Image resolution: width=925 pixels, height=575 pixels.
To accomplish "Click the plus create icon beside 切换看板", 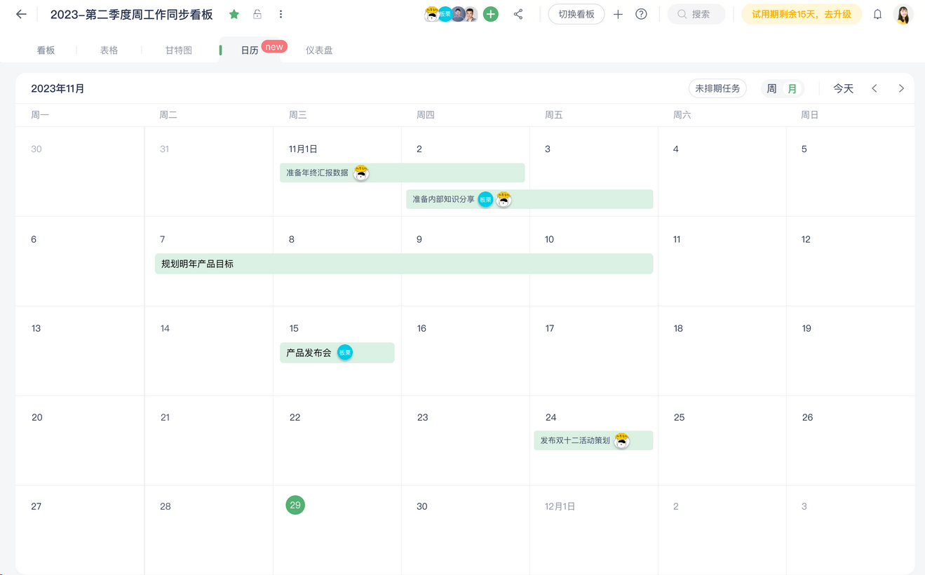I will click(618, 14).
